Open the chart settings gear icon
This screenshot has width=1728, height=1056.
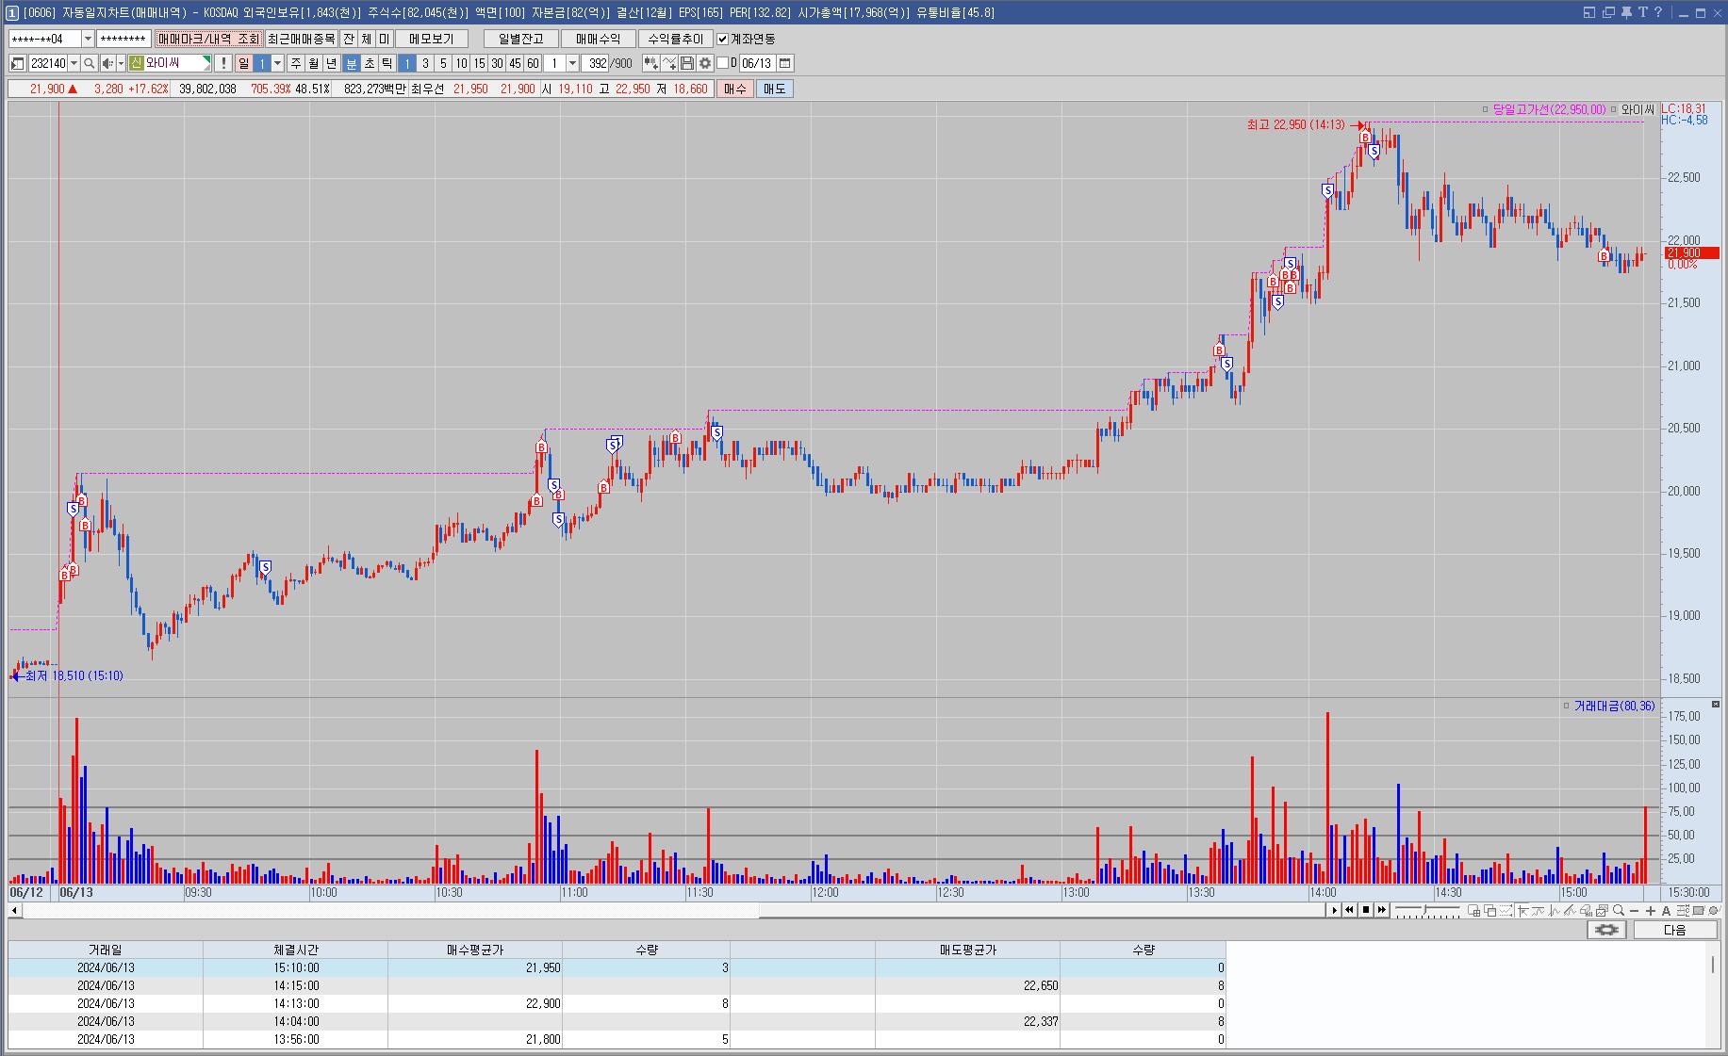point(704,63)
